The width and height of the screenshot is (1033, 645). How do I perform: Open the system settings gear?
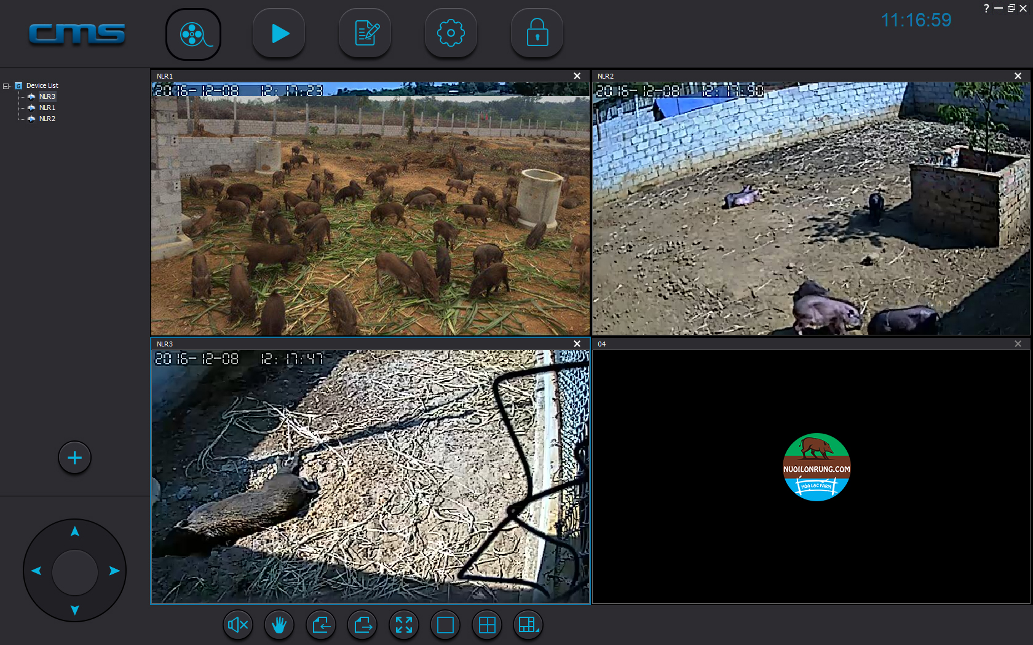(x=451, y=34)
